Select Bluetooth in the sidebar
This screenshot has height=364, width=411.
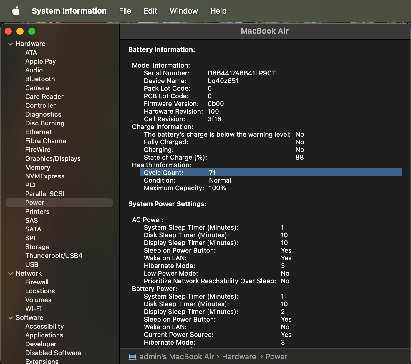pos(40,79)
